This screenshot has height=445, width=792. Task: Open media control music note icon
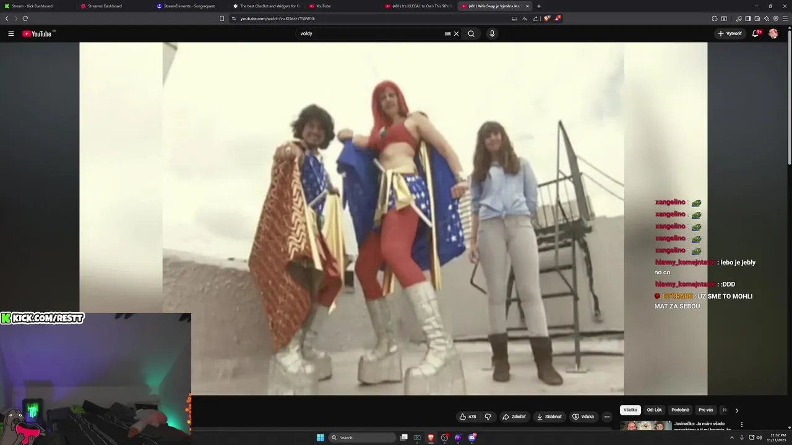point(739,19)
